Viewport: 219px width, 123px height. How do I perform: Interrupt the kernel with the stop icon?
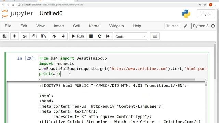(91, 36)
